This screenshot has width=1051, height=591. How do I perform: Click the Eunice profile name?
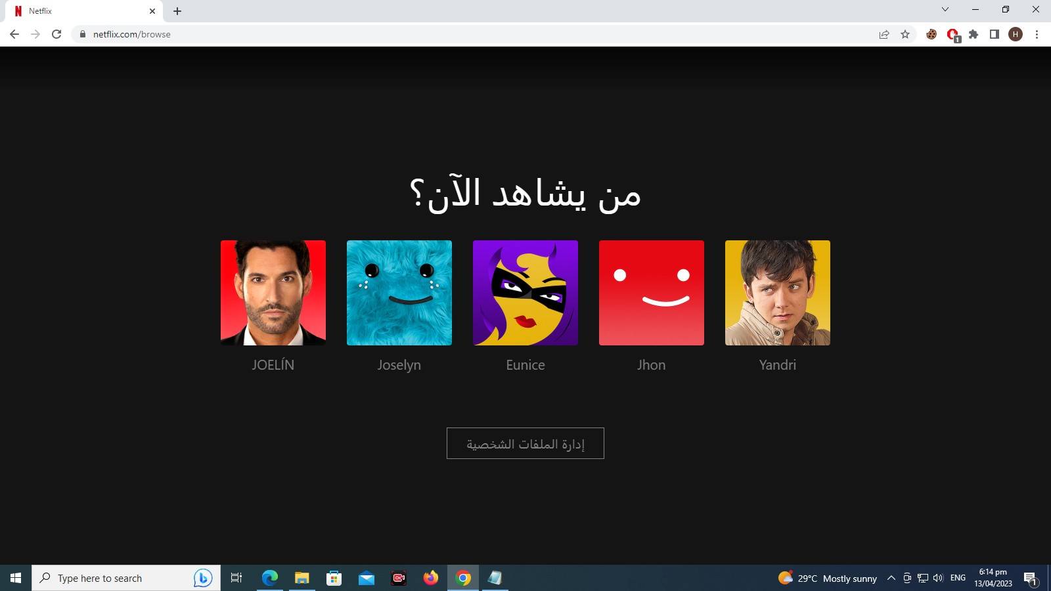[x=525, y=365]
